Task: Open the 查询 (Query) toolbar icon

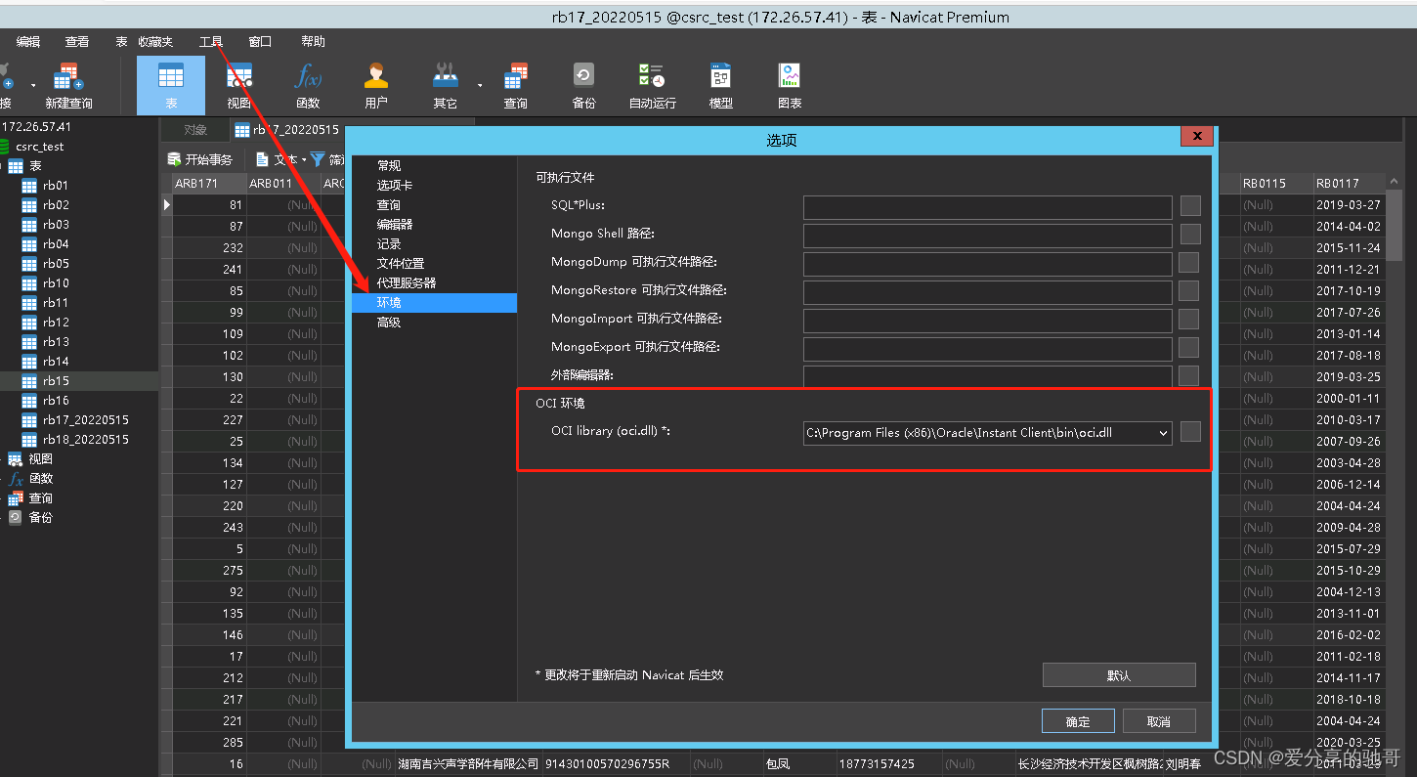Action: click(516, 85)
